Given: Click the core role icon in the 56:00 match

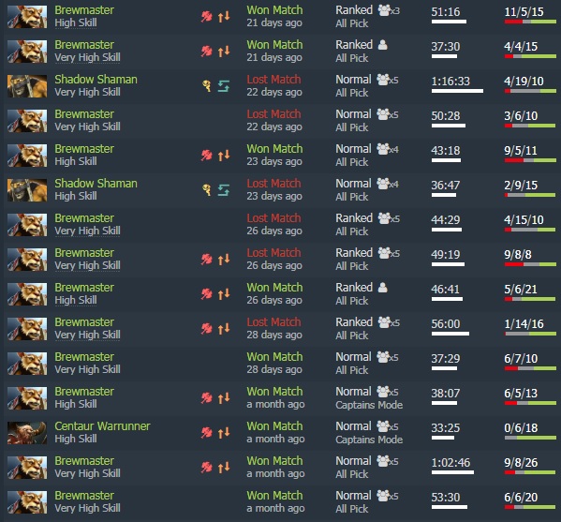Looking at the screenshot, I should click(206, 329).
